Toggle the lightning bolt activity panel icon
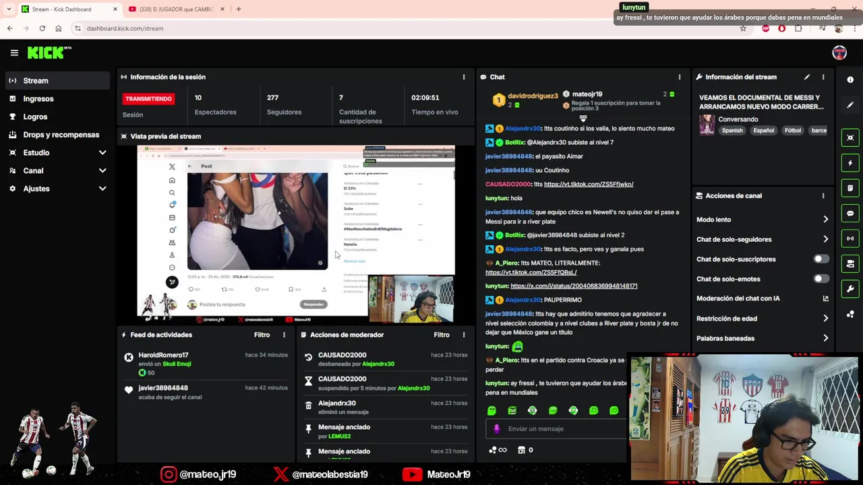The height and width of the screenshot is (485, 863). tap(850, 163)
